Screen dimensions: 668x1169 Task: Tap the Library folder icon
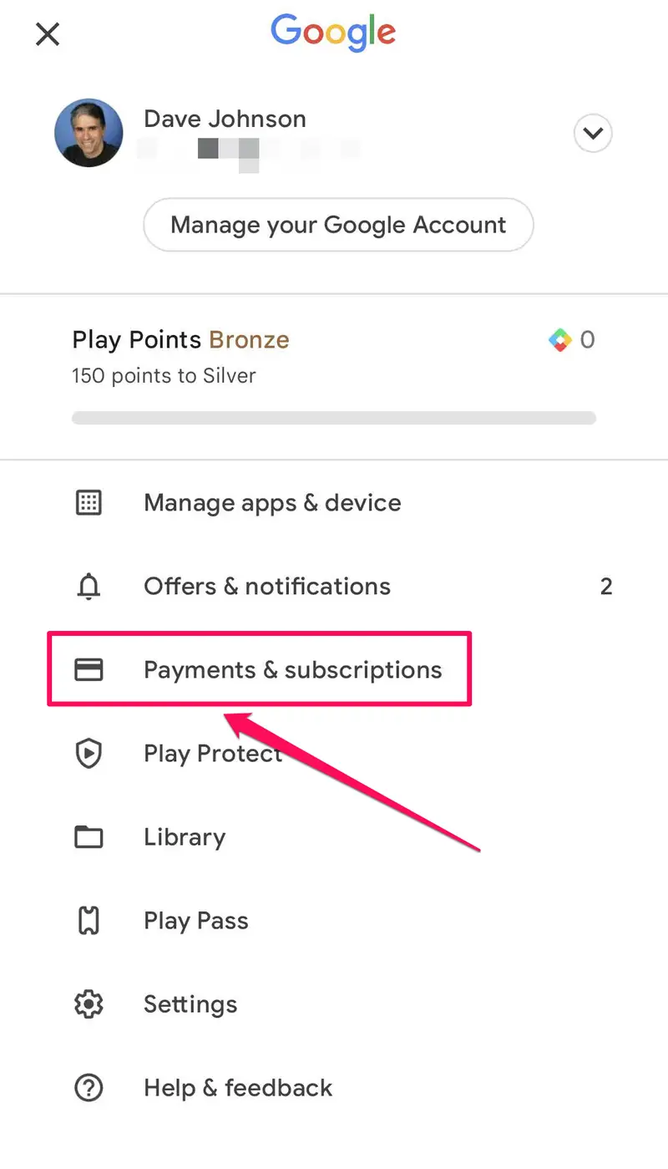[89, 837]
